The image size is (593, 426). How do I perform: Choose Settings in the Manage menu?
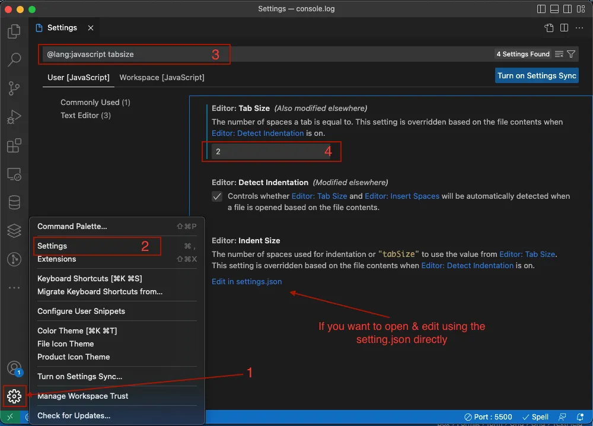point(117,246)
